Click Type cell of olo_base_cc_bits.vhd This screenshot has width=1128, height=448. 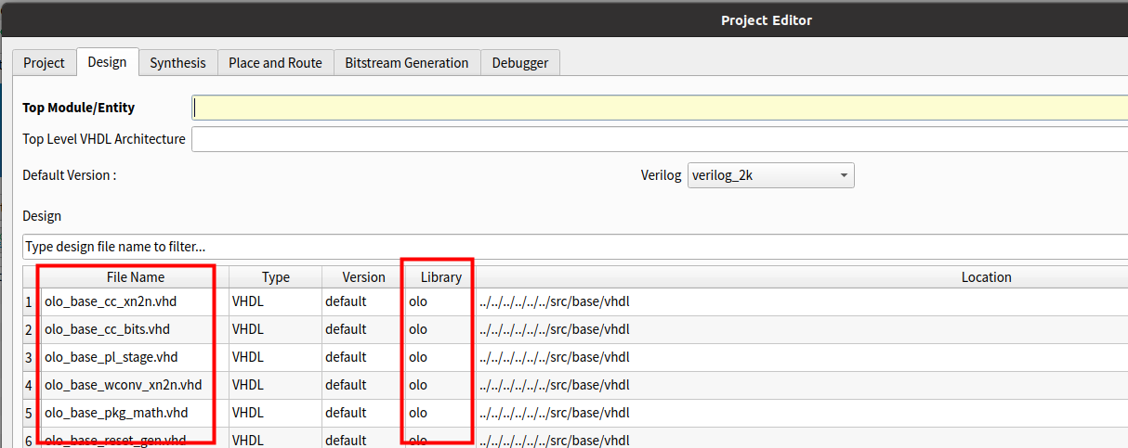(276, 329)
